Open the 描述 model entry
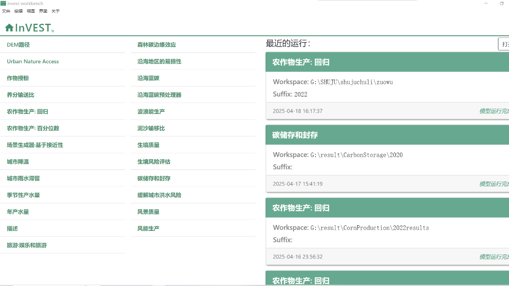Viewport: 509px width, 286px height. (x=62, y=228)
